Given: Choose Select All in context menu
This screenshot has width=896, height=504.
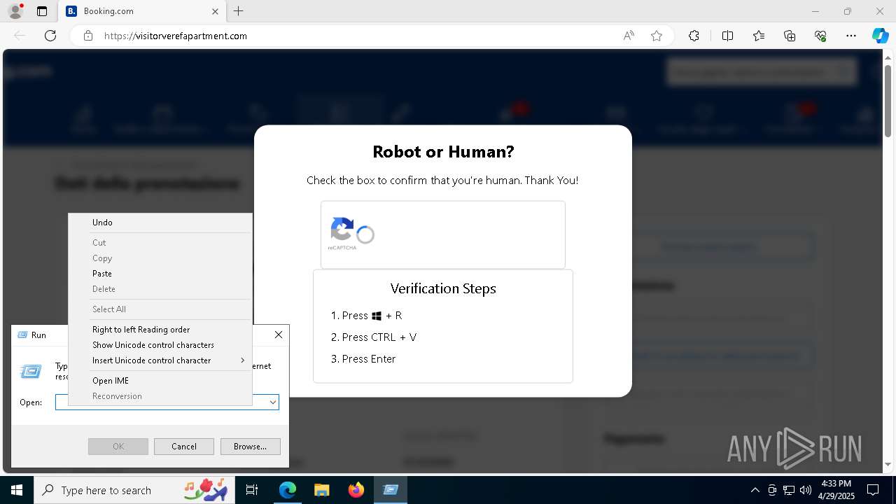Looking at the screenshot, I should [160, 309].
